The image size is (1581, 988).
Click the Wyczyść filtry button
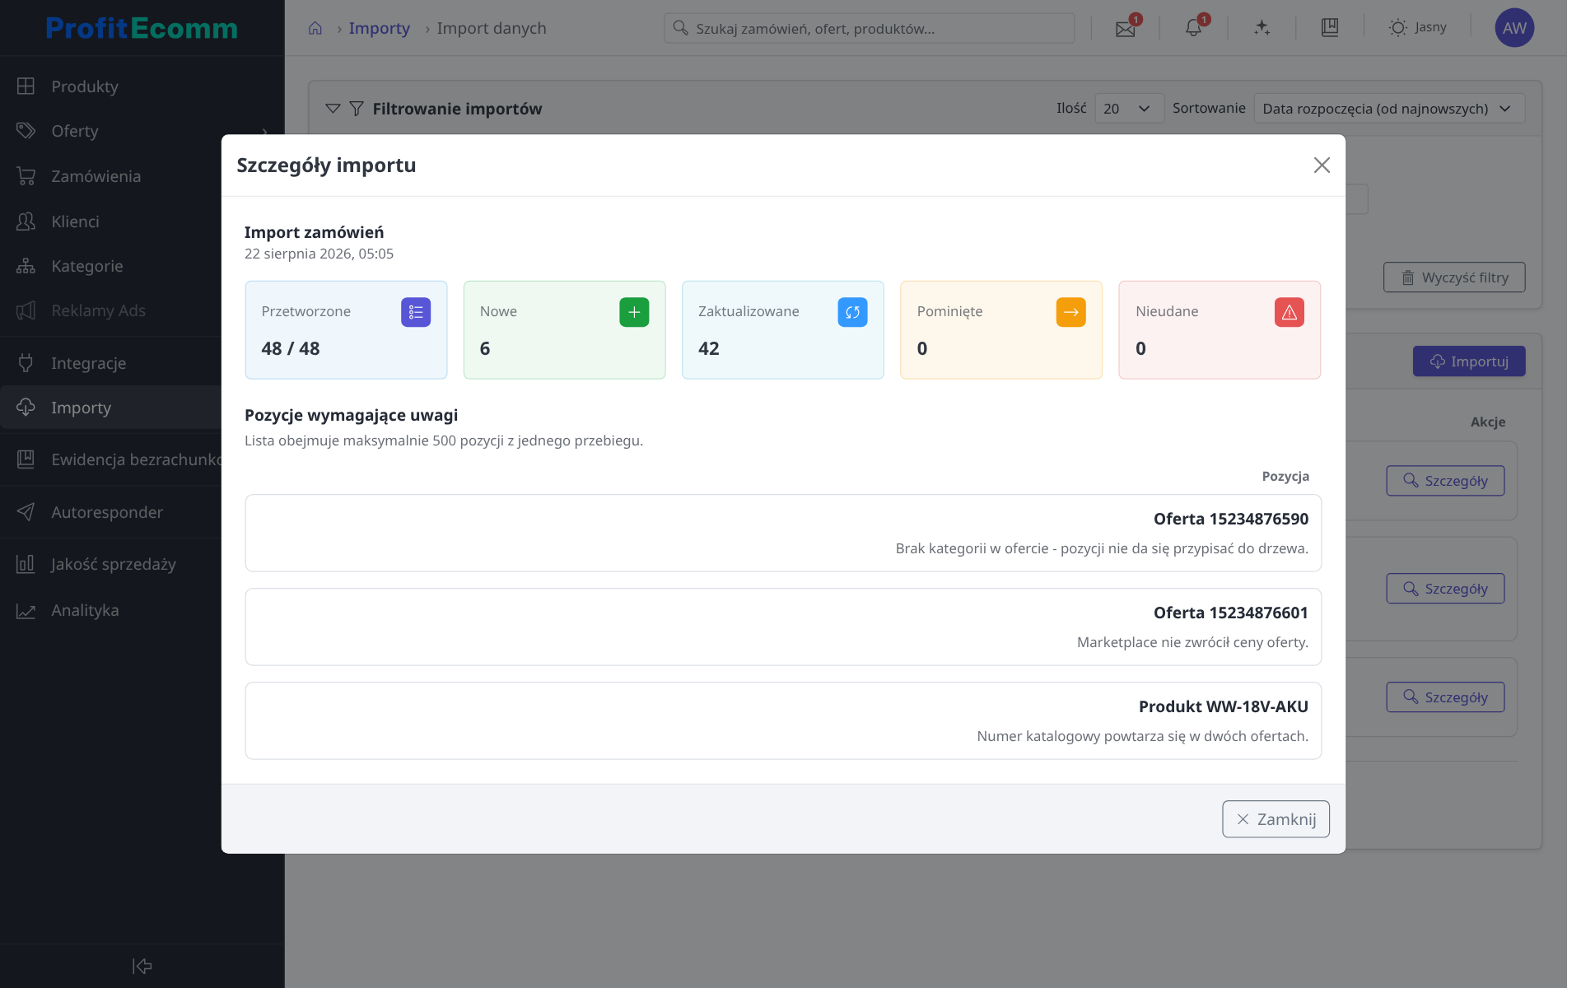click(x=1454, y=277)
